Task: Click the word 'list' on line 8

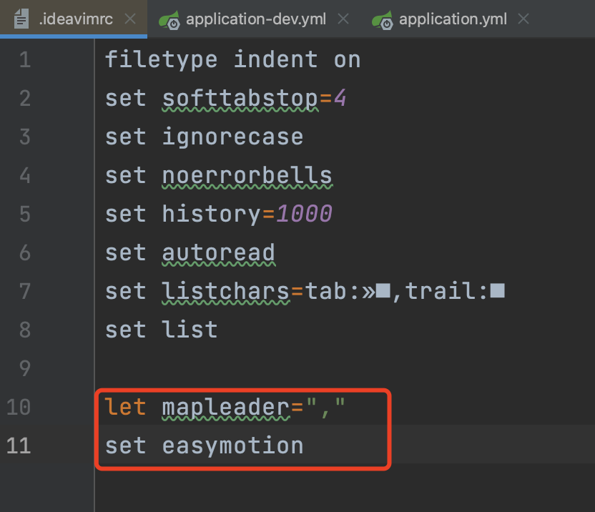Action: [x=190, y=330]
